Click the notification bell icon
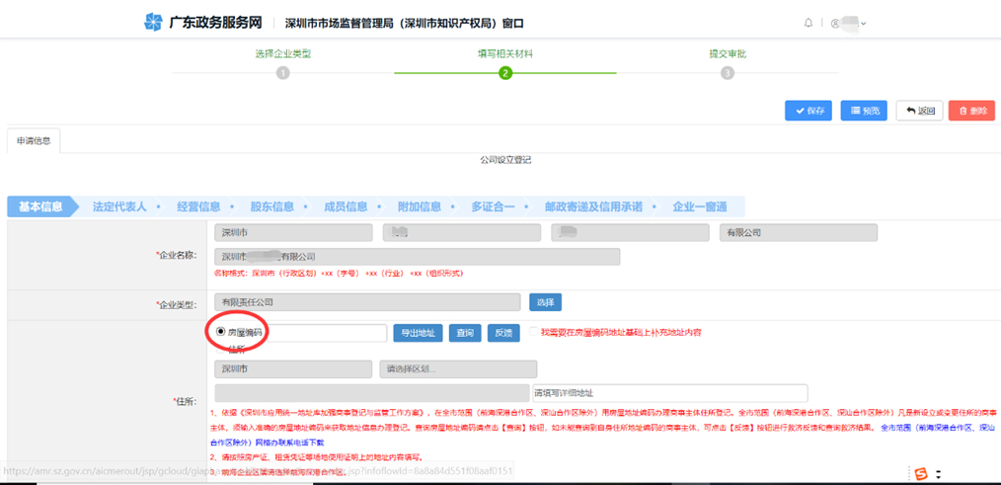Screen dimensions: 1001x485 pos(808,23)
